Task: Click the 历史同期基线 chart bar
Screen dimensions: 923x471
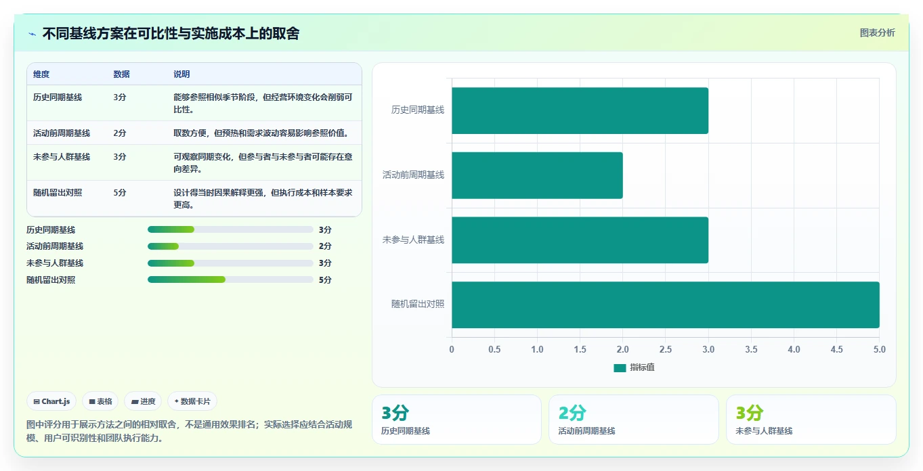Action: [x=580, y=110]
